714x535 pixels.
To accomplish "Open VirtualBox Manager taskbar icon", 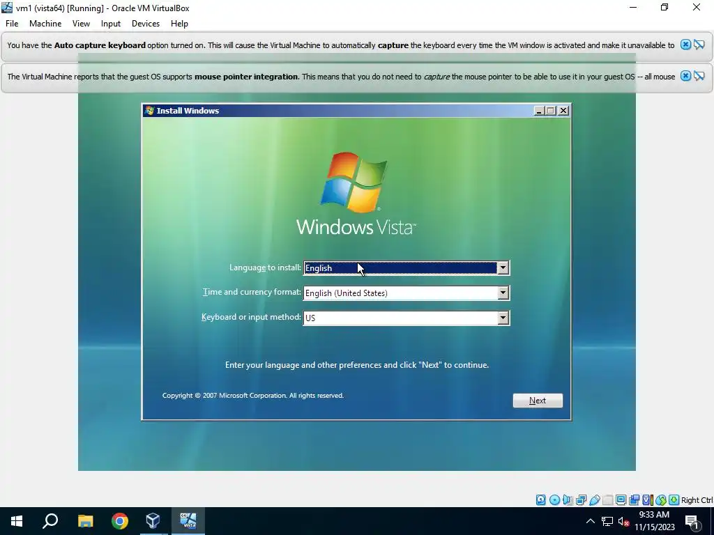I will (153, 521).
